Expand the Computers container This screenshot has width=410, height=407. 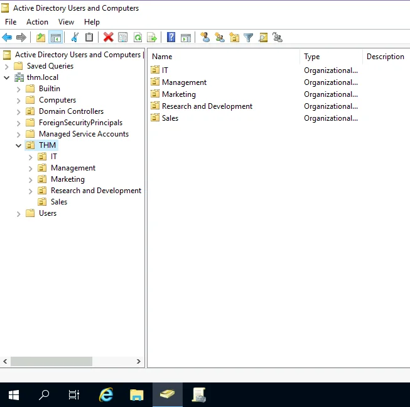point(19,101)
